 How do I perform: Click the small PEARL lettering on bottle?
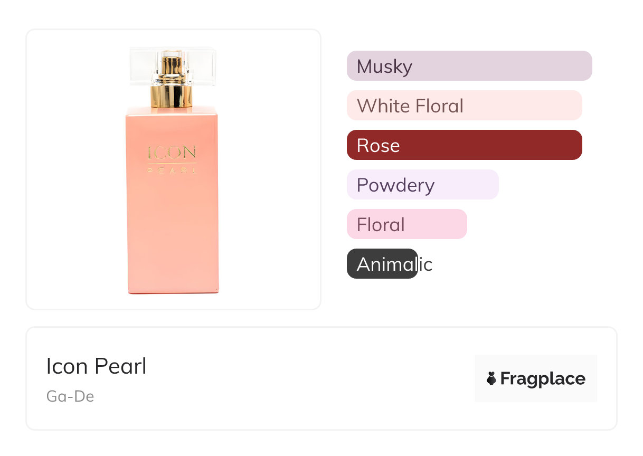coord(172,170)
